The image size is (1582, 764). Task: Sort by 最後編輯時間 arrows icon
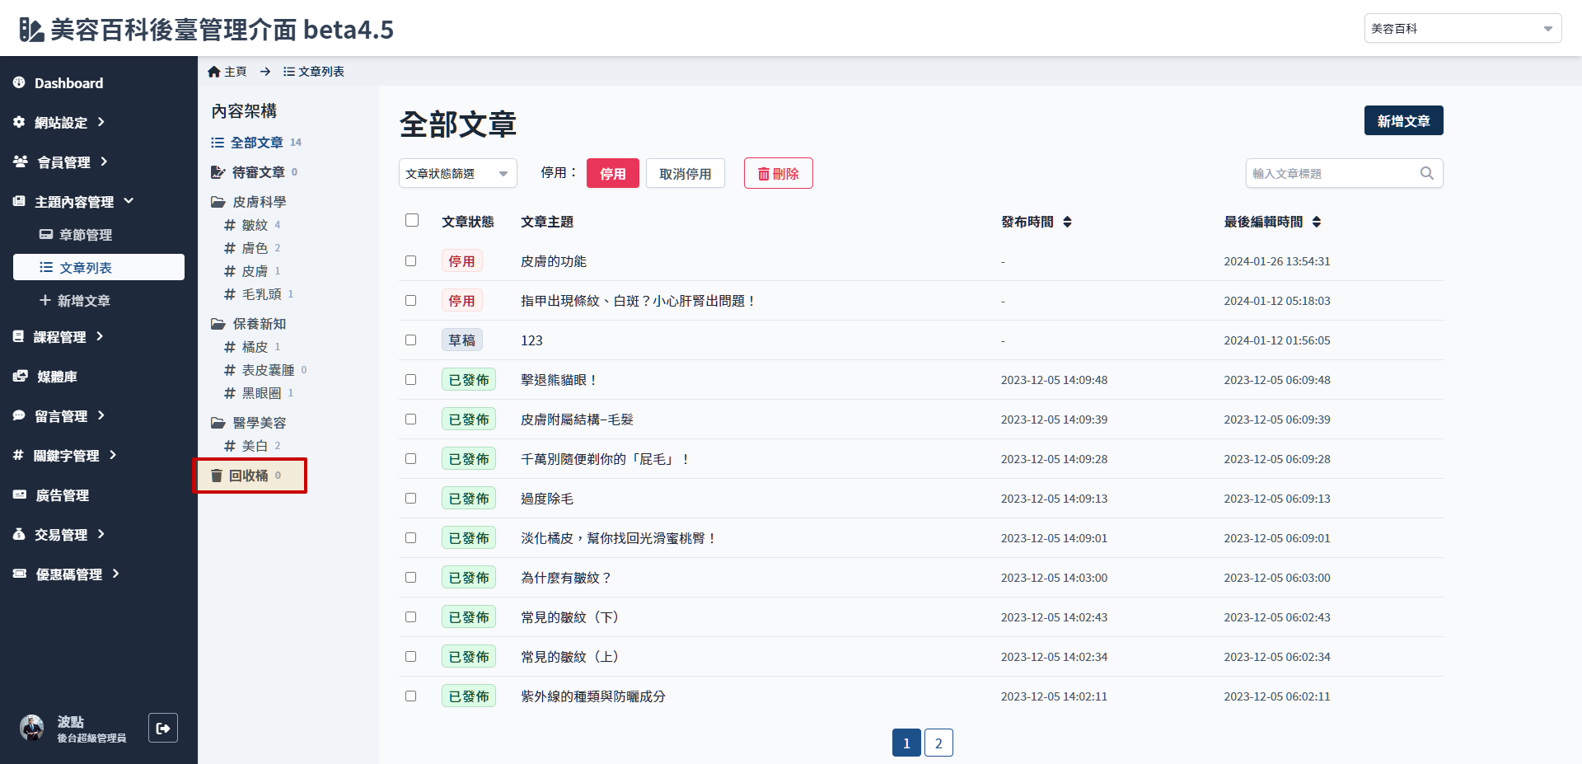tap(1317, 222)
